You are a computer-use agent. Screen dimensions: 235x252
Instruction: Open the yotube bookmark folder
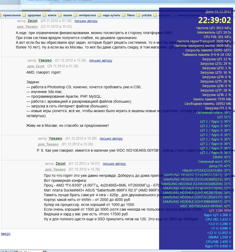[x=144, y=15]
